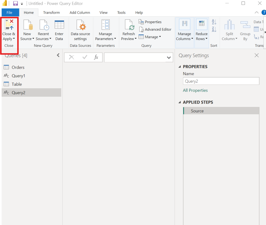Image resolution: width=266 pixels, height=225 pixels.
Task: Cancel the formula bar entry with X
Action: 71,57
